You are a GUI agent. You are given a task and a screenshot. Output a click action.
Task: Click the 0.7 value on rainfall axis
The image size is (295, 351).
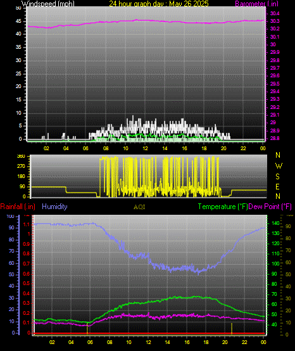click(27, 264)
